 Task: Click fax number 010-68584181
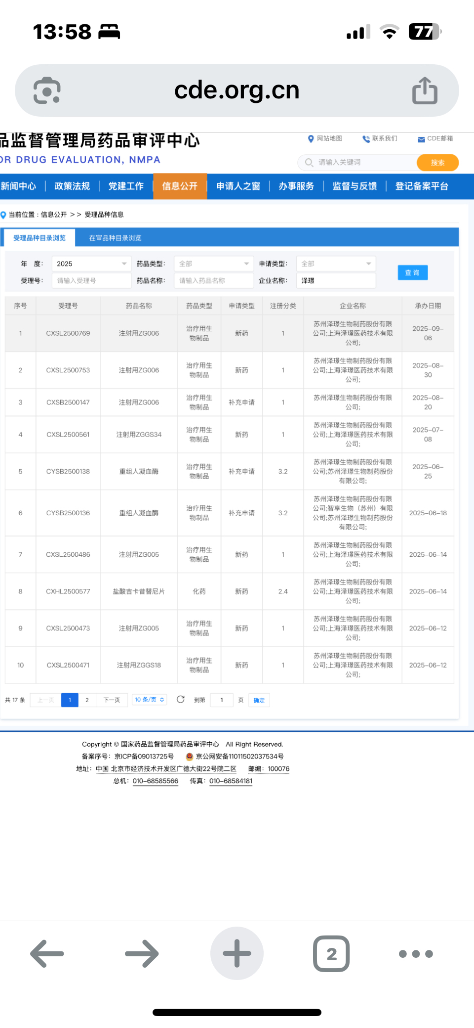click(231, 781)
